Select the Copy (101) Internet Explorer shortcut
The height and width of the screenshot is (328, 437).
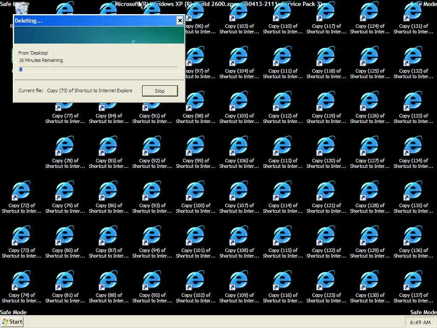pos(195,243)
